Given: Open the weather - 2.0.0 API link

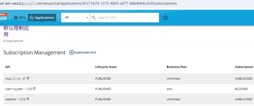Looking at the screenshot, I should [16, 99].
